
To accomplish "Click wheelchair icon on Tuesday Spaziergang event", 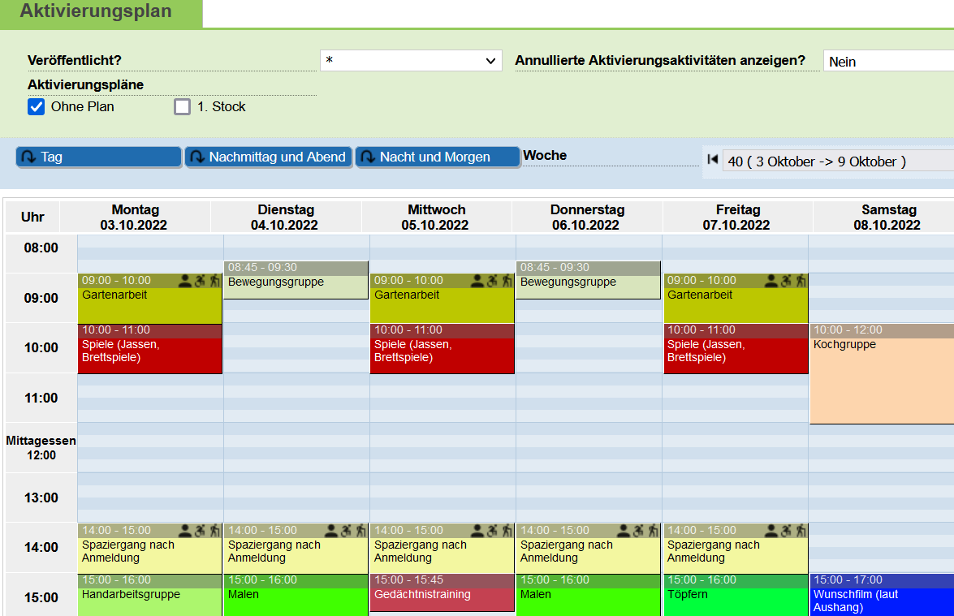I will coord(346,531).
